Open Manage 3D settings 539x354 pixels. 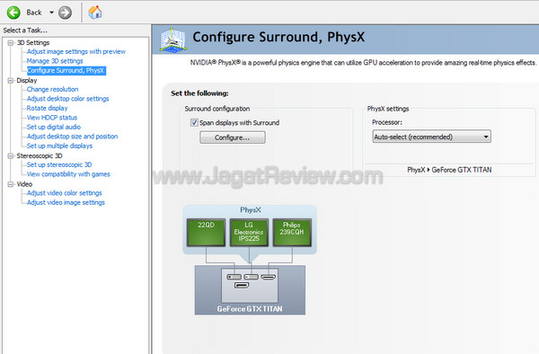(x=55, y=61)
